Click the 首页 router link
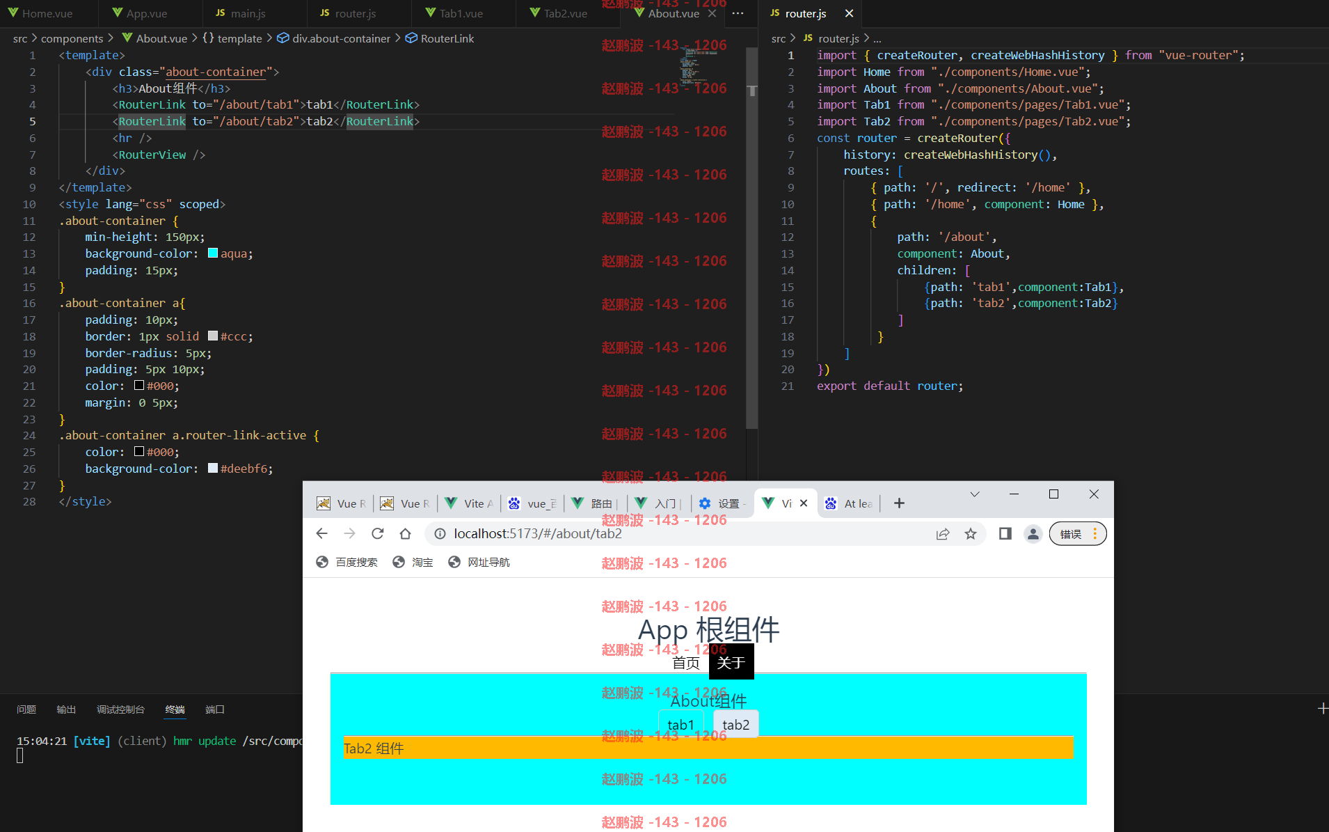Image resolution: width=1329 pixels, height=832 pixels. click(686, 663)
